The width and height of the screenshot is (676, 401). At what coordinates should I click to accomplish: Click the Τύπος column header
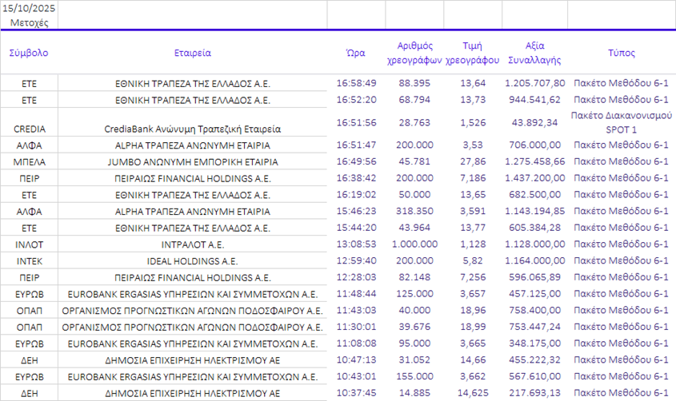pyautogui.click(x=622, y=53)
